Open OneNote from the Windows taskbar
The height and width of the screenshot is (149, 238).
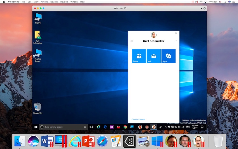click(112, 127)
